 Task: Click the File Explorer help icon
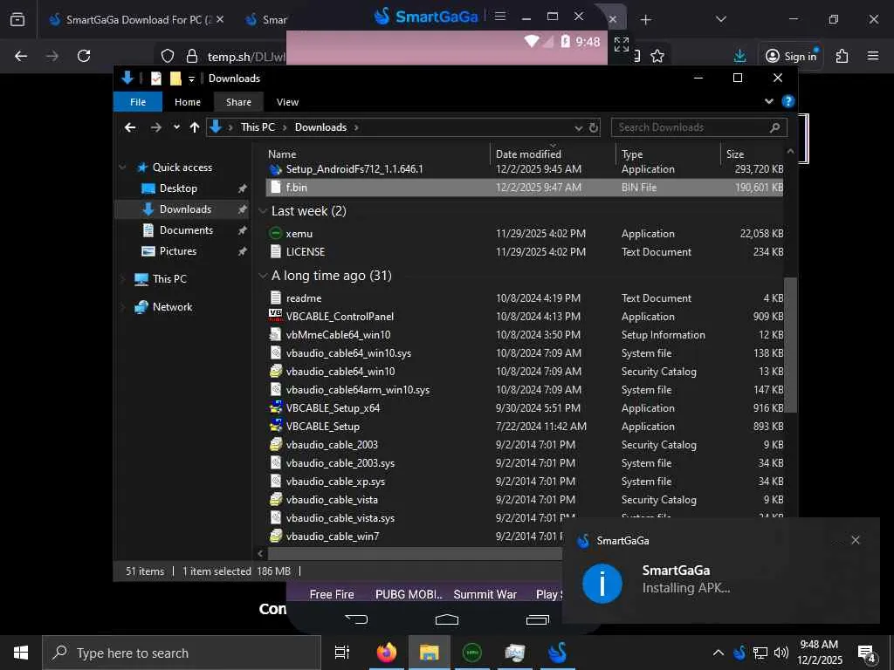point(787,101)
